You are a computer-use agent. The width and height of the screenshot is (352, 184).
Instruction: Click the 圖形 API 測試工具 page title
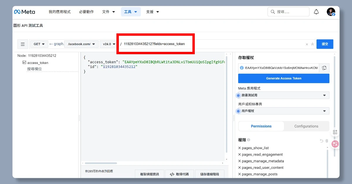(x=28, y=25)
